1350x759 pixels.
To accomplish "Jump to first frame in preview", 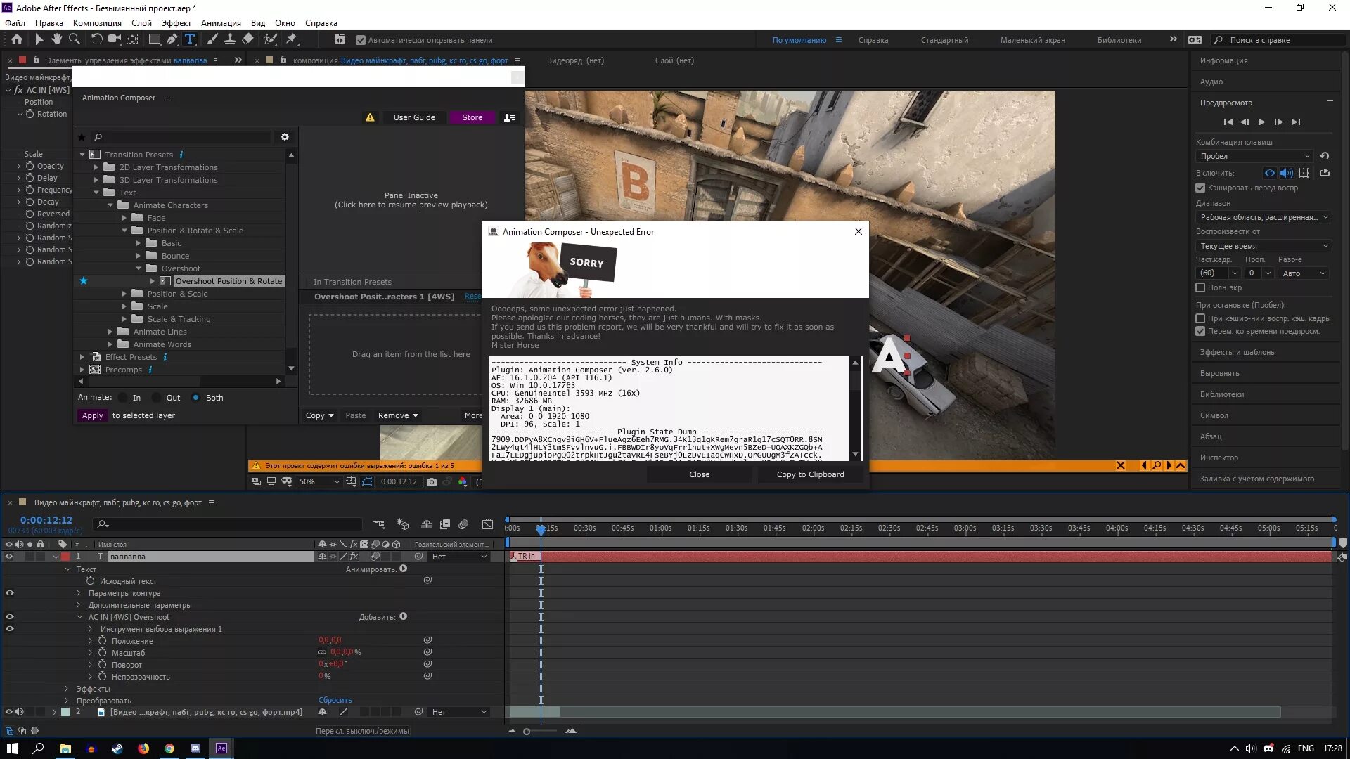I will [x=1228, y=122].
